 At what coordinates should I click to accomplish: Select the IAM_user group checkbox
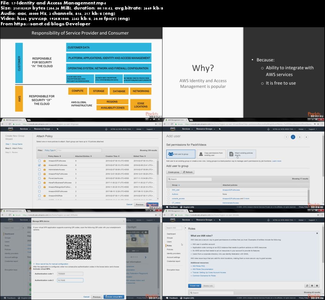click(169, 190)
